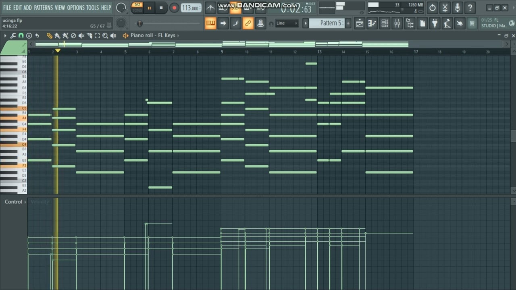Open the OPTIONS menu
This screenshot has height=290, width=516.
(x=76, y=8)
